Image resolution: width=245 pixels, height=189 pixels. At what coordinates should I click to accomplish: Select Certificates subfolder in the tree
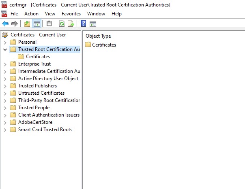click(x=38, y=57)
